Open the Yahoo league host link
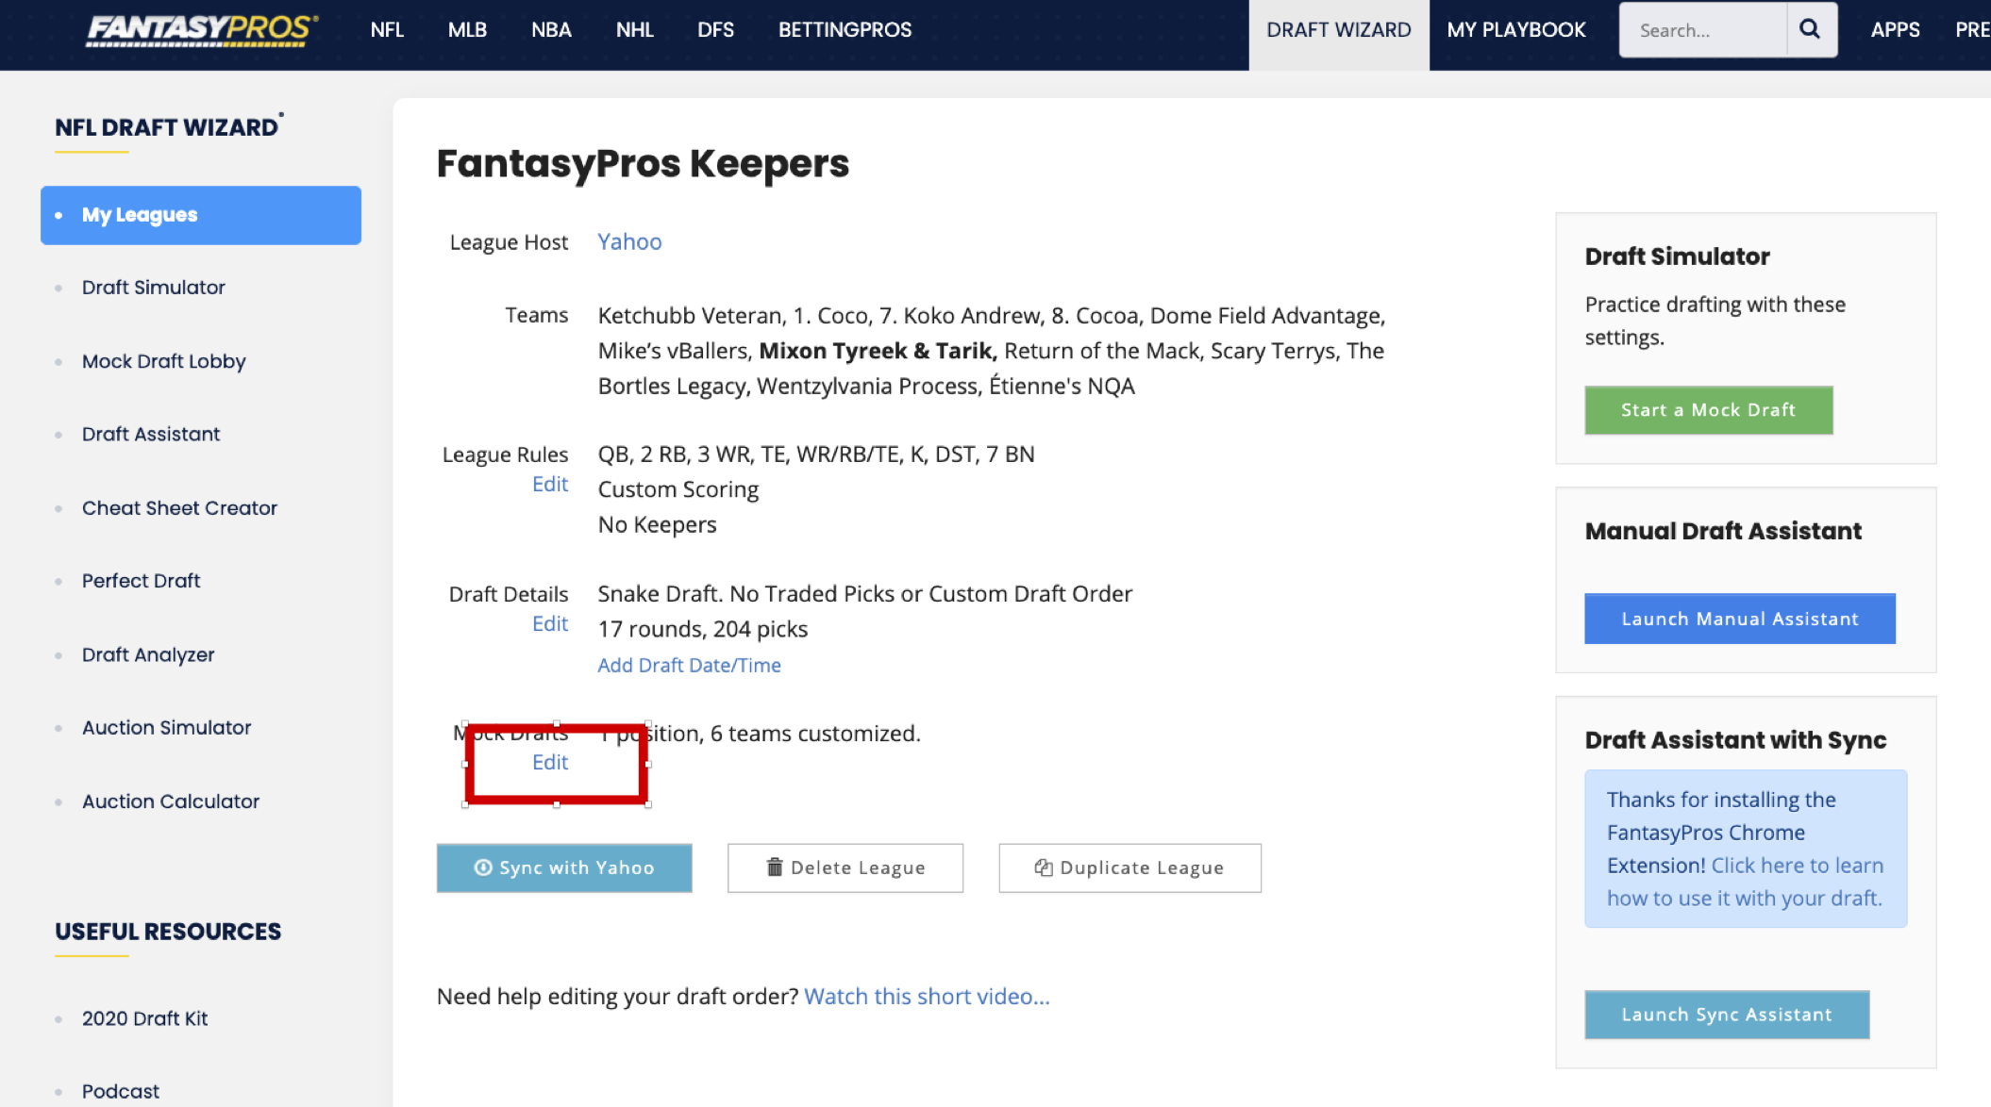The height and width of the screenshot is (1107, 1991). [628, 240]
